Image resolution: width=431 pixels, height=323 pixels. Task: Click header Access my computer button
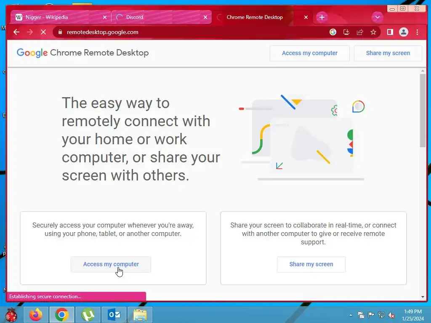tap(309, 53)
